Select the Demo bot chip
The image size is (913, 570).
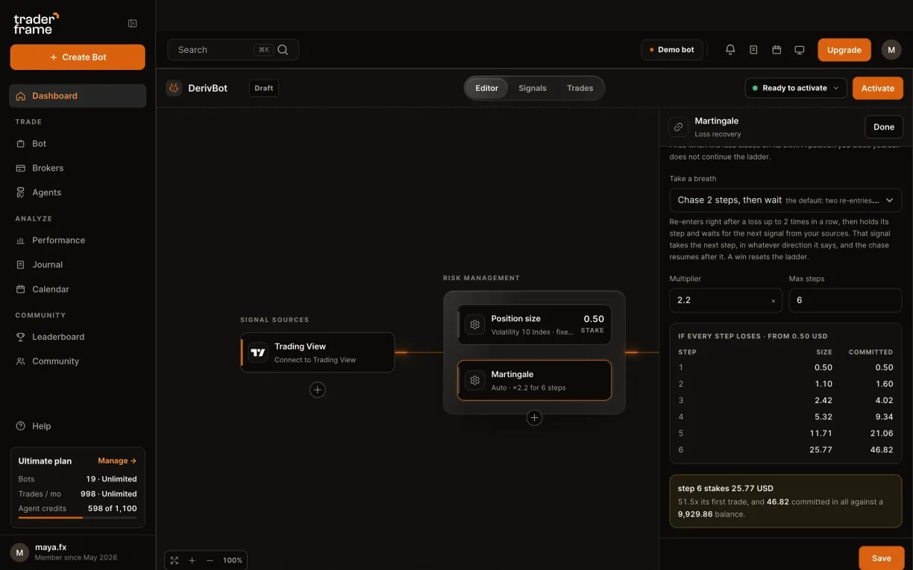(671, 50)
